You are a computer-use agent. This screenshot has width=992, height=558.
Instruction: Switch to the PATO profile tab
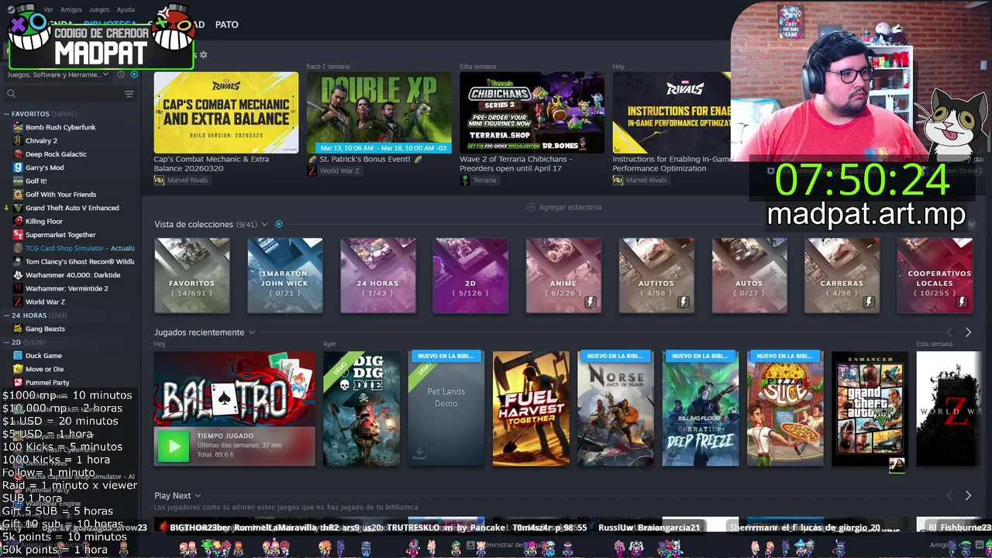[226, 25]
